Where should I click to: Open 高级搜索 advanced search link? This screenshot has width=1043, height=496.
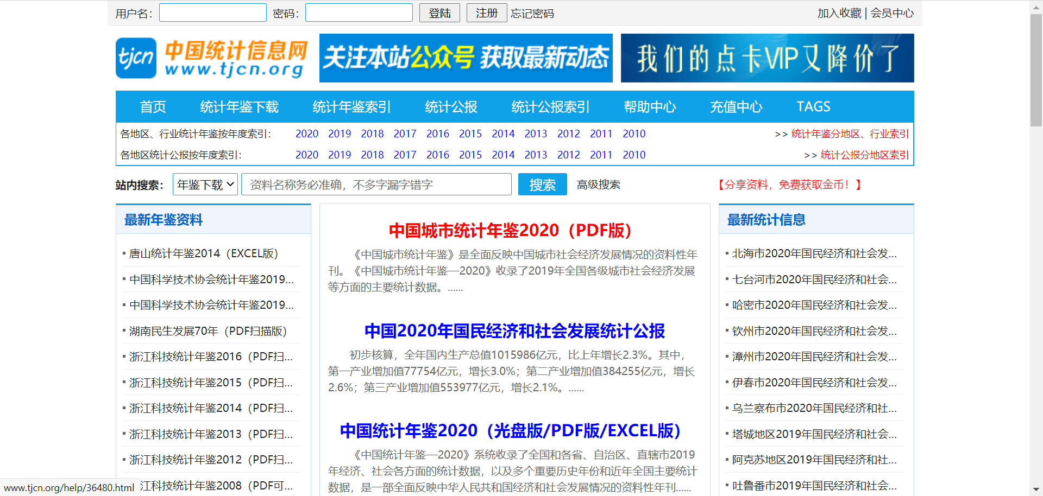pos(599,185)
